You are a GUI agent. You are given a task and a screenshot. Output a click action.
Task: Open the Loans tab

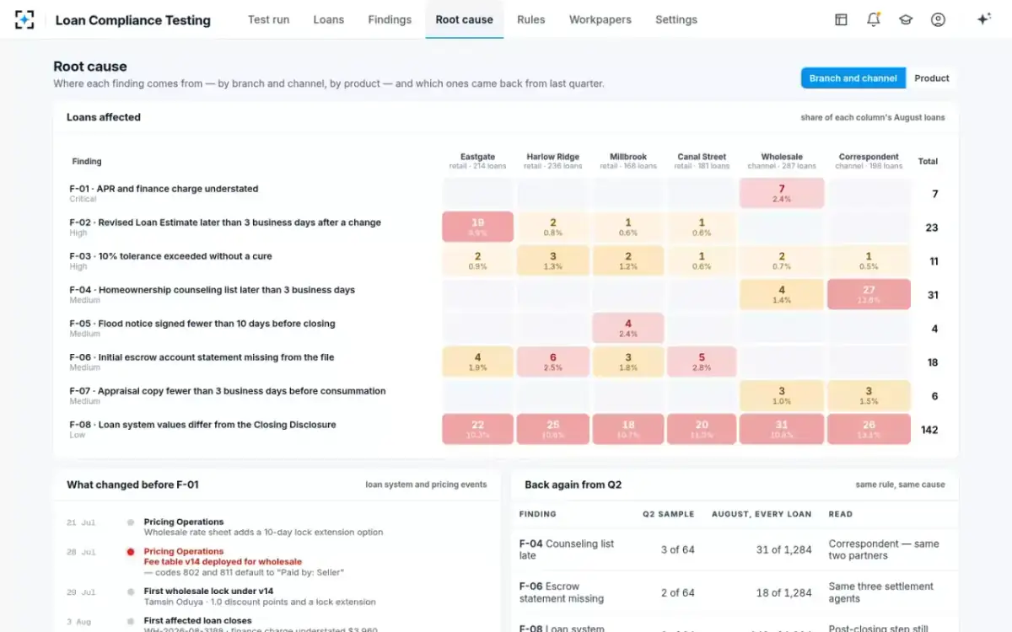(328, 19)
